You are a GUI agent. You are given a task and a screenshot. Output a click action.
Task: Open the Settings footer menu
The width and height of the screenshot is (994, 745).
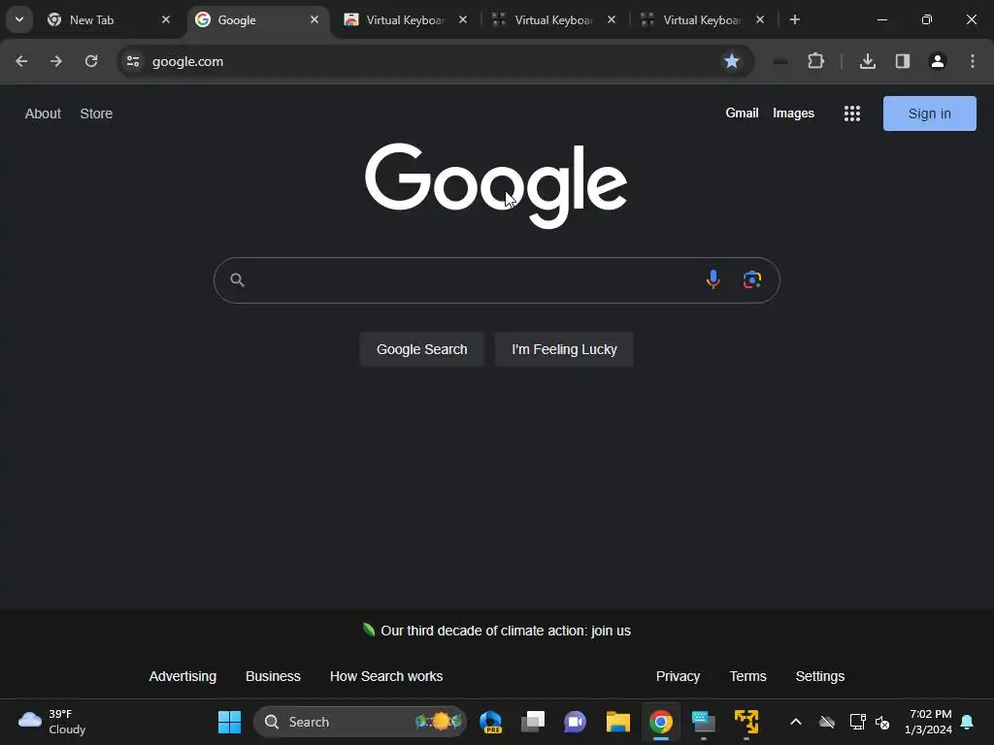(x=819, y=676)
